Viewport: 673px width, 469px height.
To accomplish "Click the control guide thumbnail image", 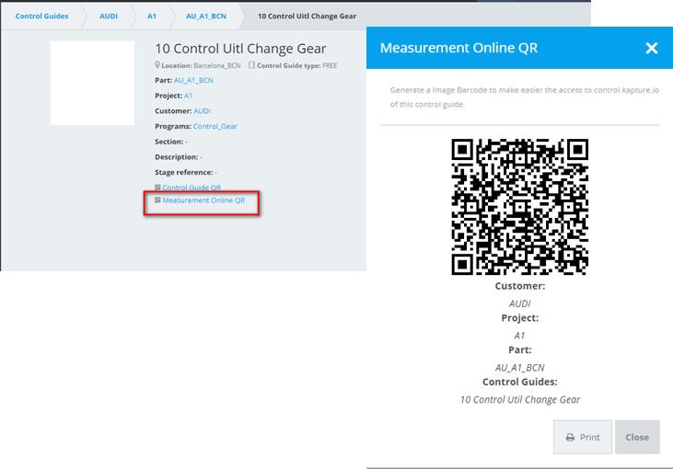I will (92, 83).
